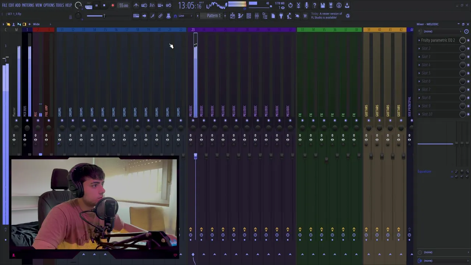Save project with the floppy disk icon
Image resolution: width=471 pixels, height=265 pixels.
point(323,6)
